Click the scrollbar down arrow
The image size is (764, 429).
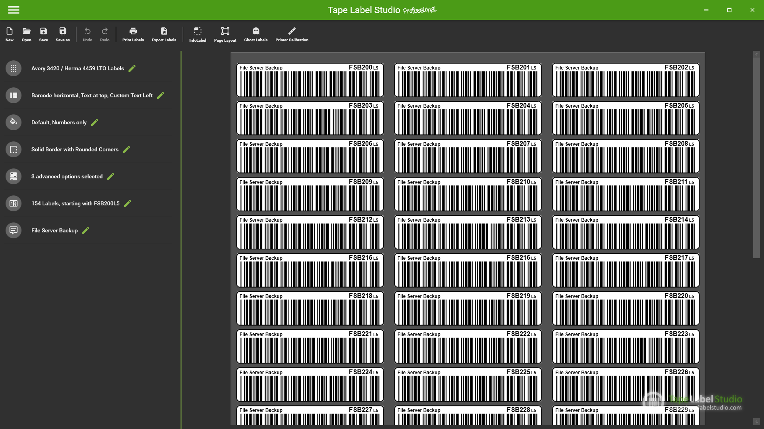pyautogui.click(x=756, y=421)
